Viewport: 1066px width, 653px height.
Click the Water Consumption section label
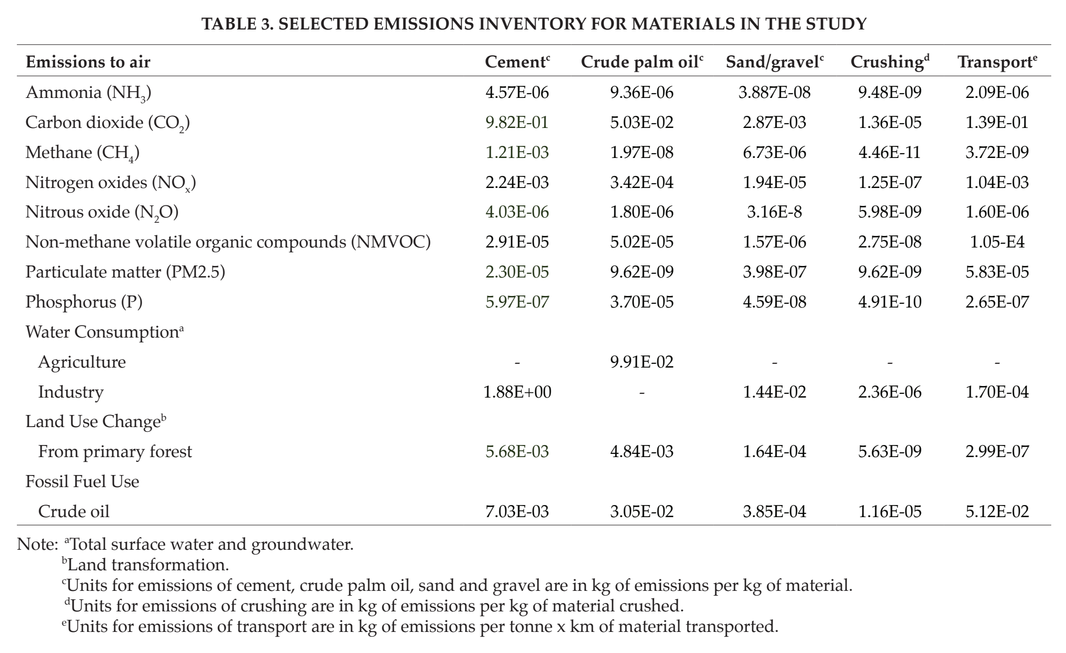pos(104,332)
